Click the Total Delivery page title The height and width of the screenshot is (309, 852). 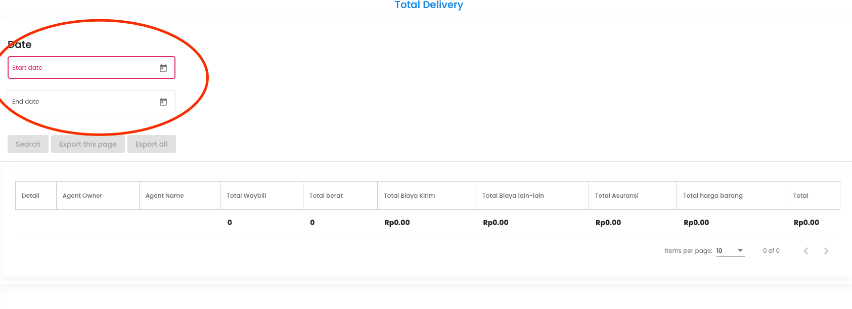(429, 5)
